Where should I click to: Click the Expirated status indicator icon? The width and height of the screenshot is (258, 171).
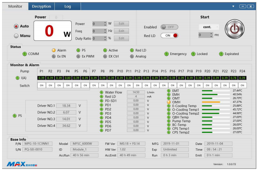pyautogui.click(x=221, y=54)
